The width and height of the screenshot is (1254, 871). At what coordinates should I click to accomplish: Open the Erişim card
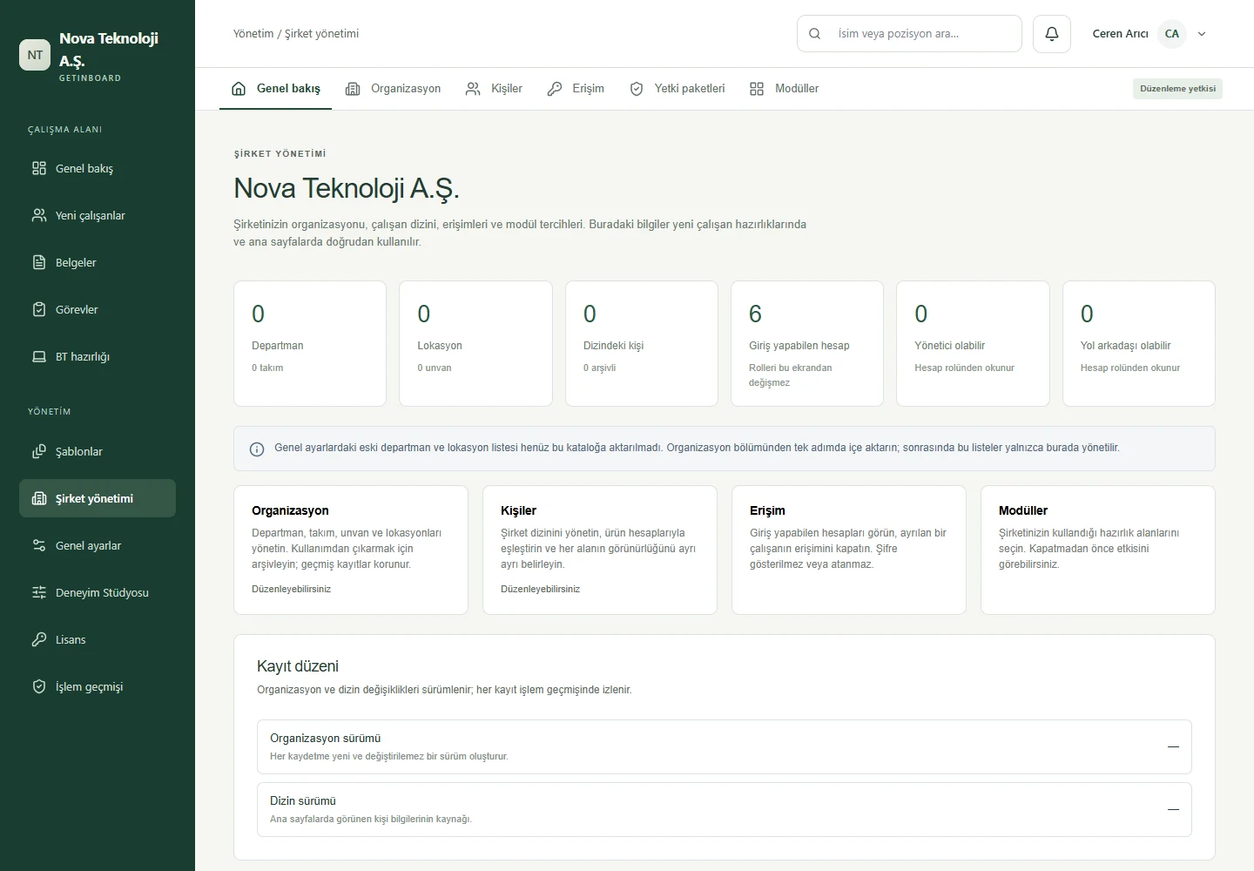pos(849,550)
